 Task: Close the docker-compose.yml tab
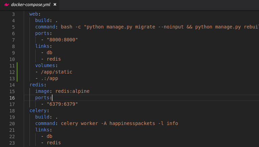[55, 5]
